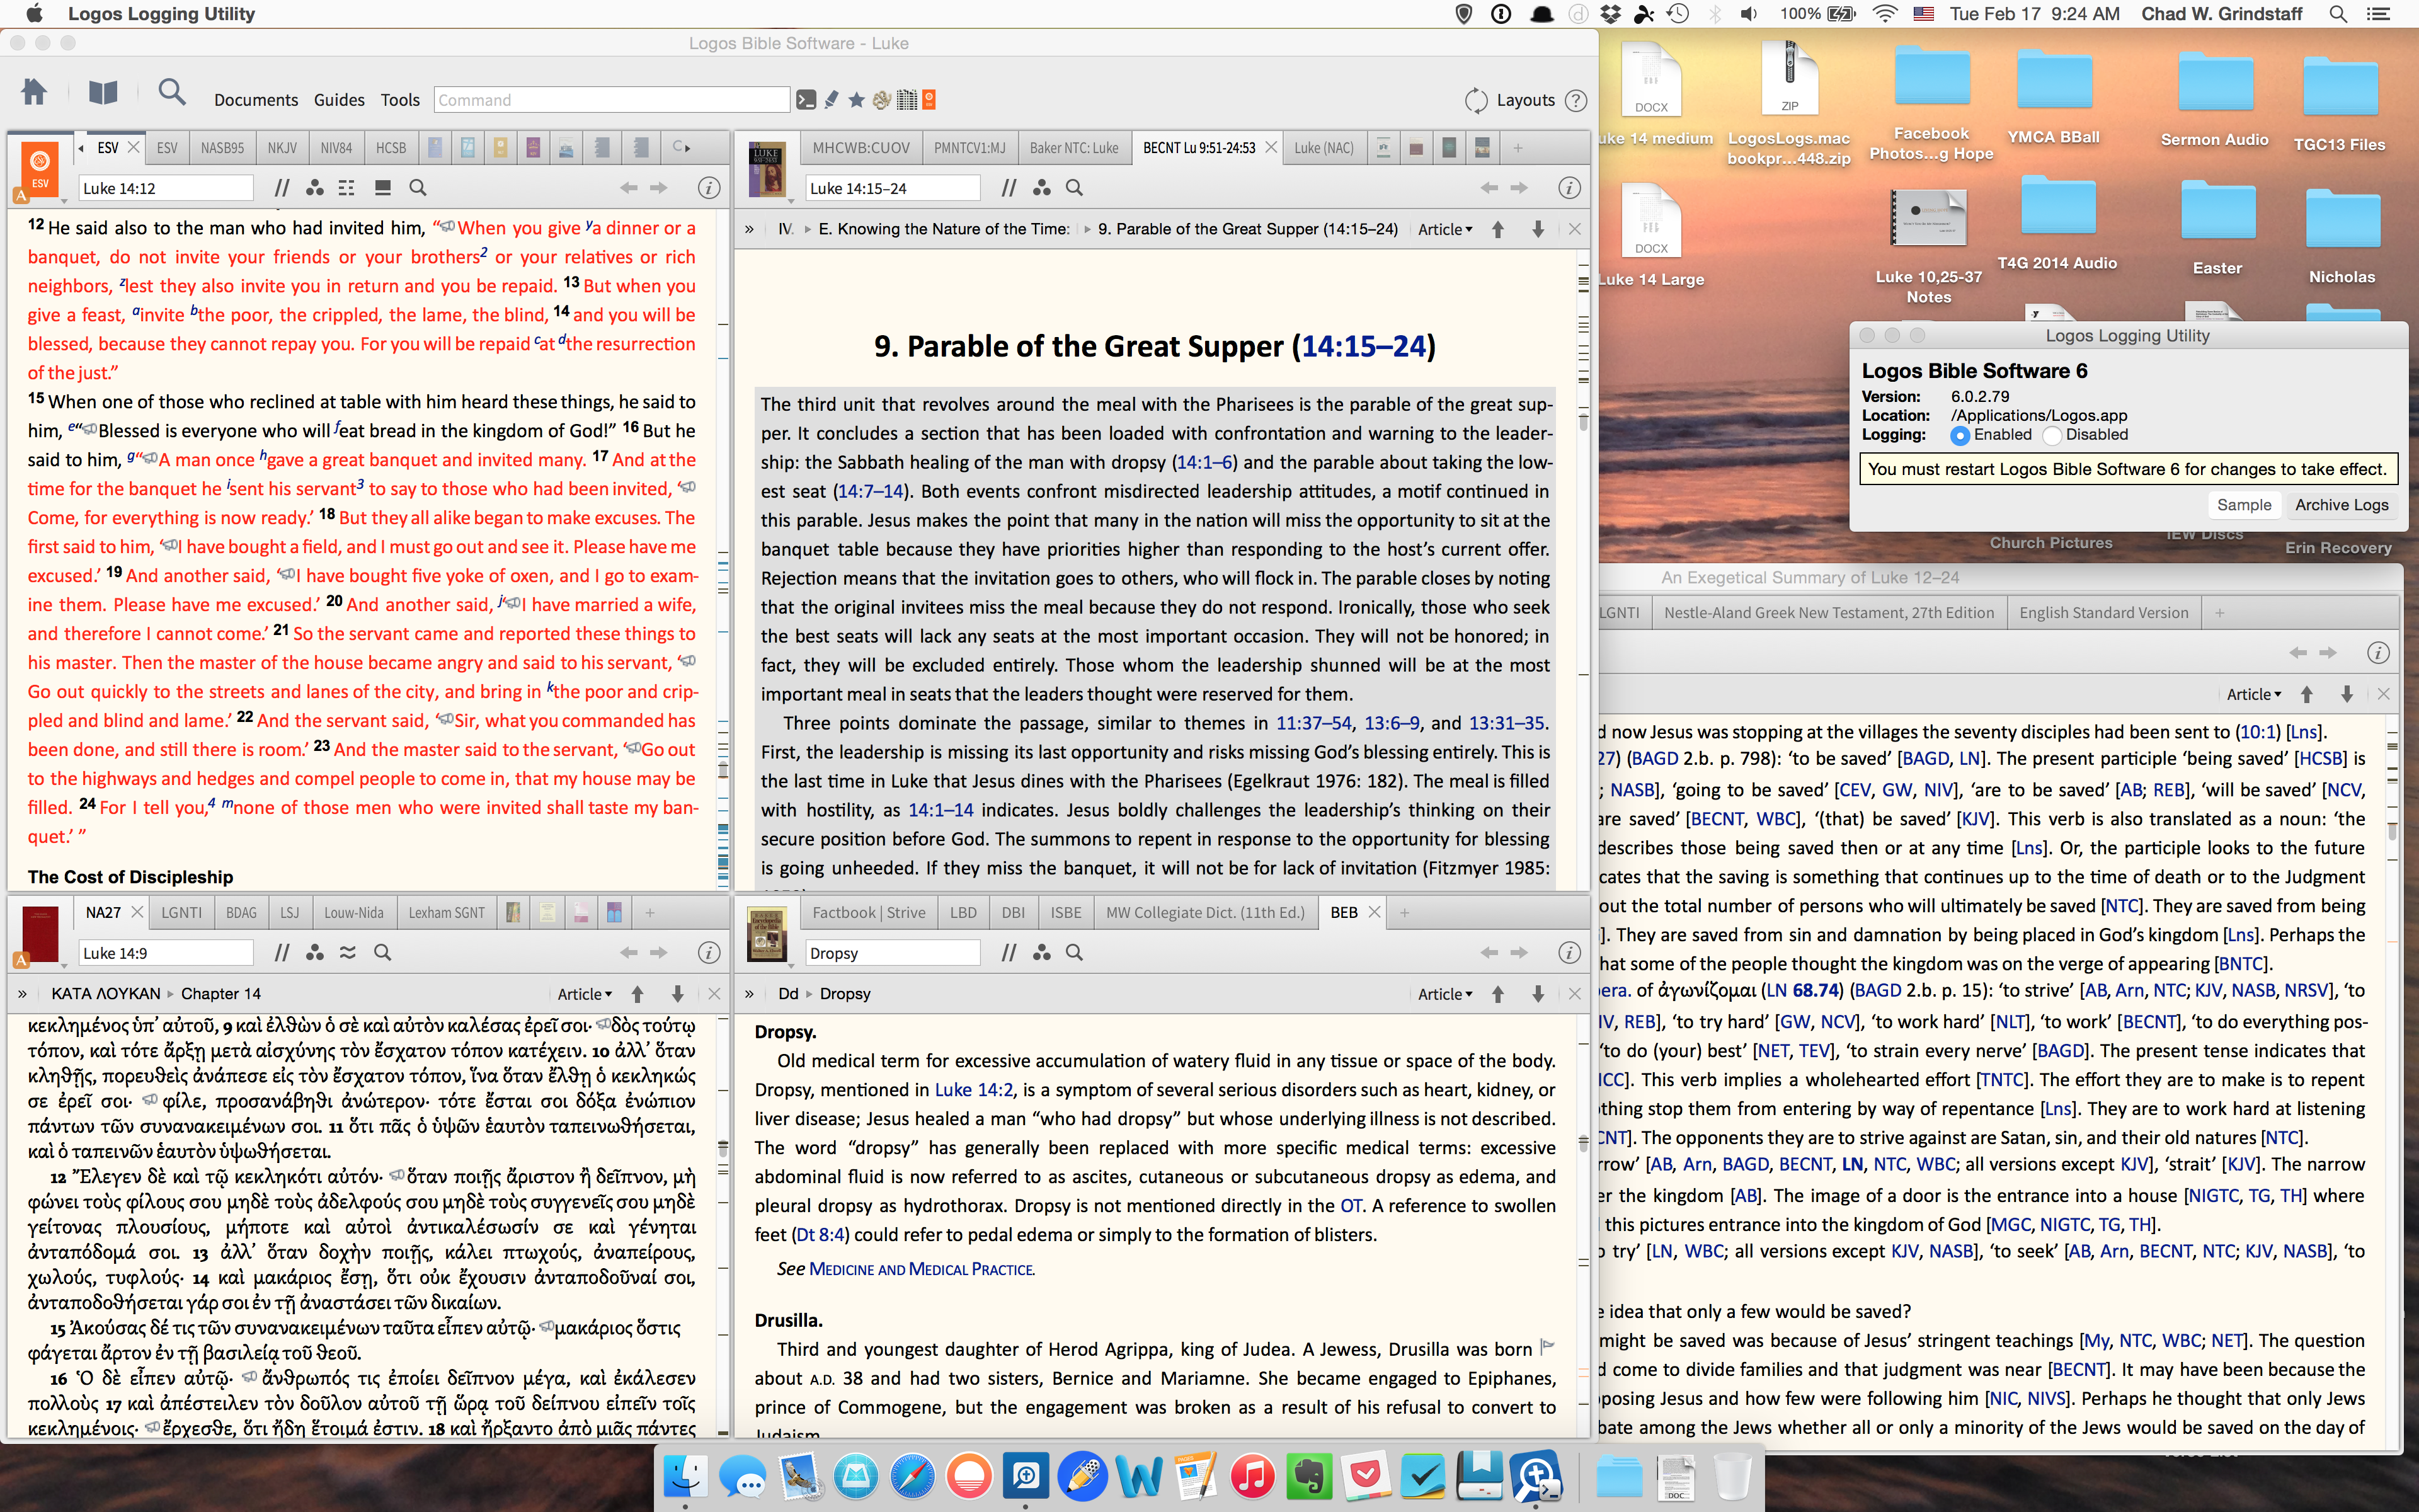
Task: Click the Archive Logs button
Action: click(2341, 505)
